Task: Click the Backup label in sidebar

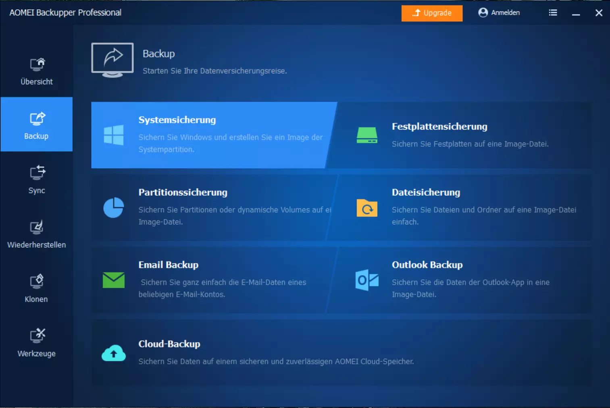Action: point(36,136)
